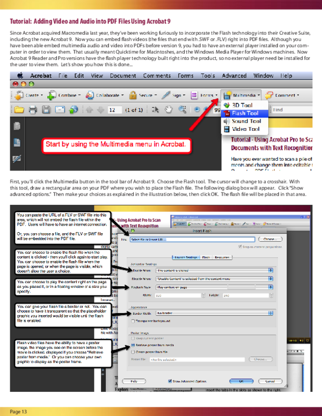The image size is (322, 416).
Task: Choose 3D Tool from Multimedia menu
Action: (x=245, y=105)
